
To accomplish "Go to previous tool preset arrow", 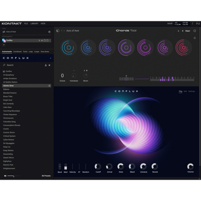I will pos(61,30).
